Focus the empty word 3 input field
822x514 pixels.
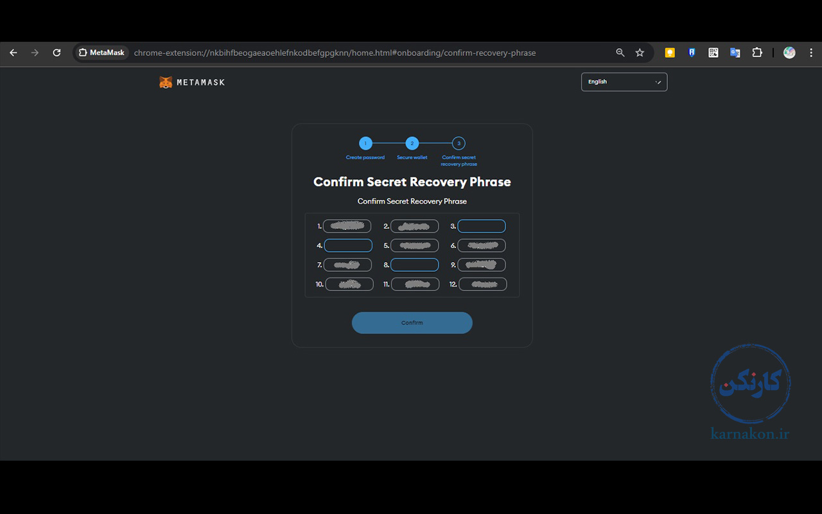point(482,226)
